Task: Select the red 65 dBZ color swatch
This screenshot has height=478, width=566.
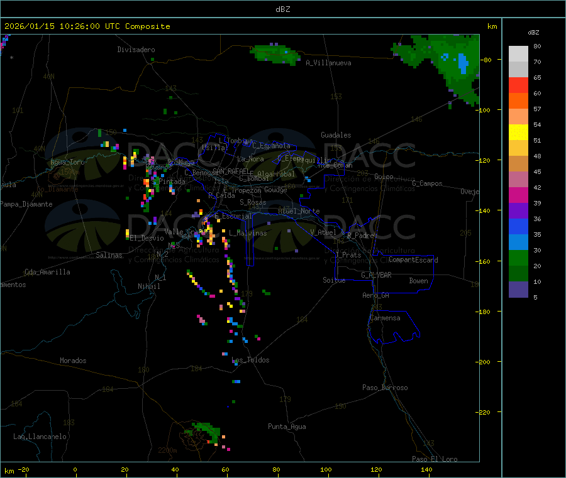Action: point(518,85)
